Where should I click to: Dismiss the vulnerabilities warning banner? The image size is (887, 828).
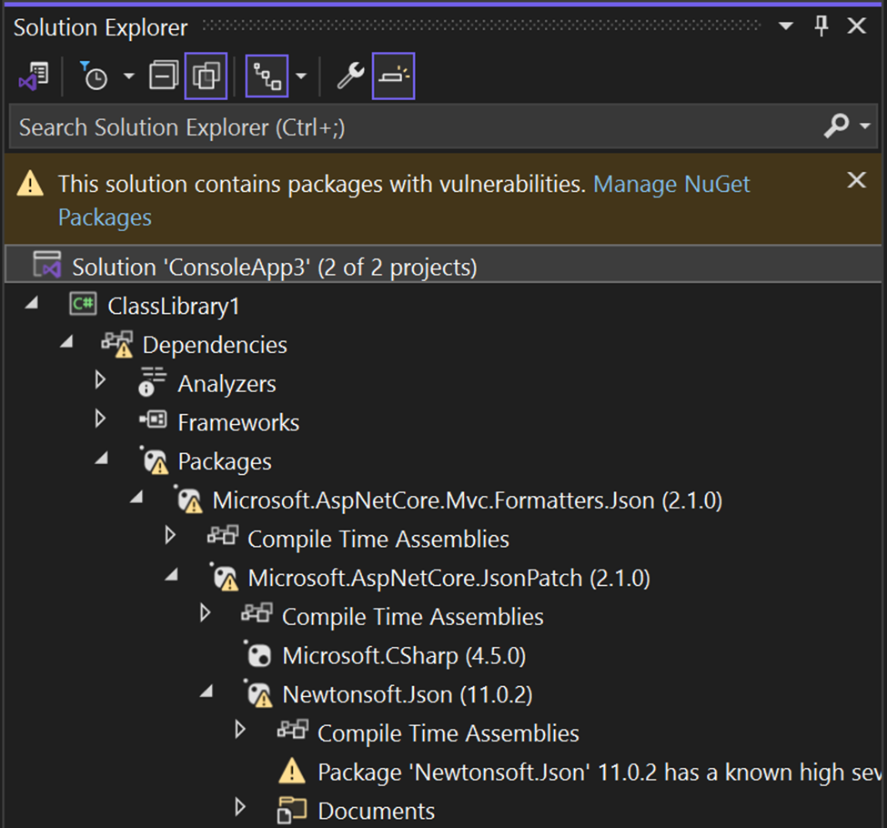pos(856,179)
